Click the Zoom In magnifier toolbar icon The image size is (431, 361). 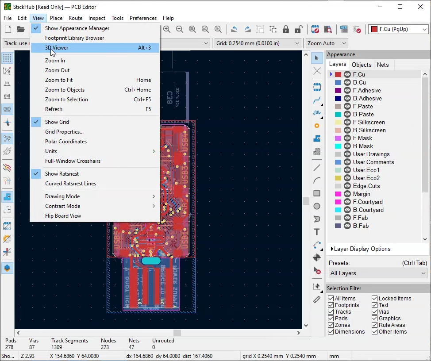[x=167, y=30]
